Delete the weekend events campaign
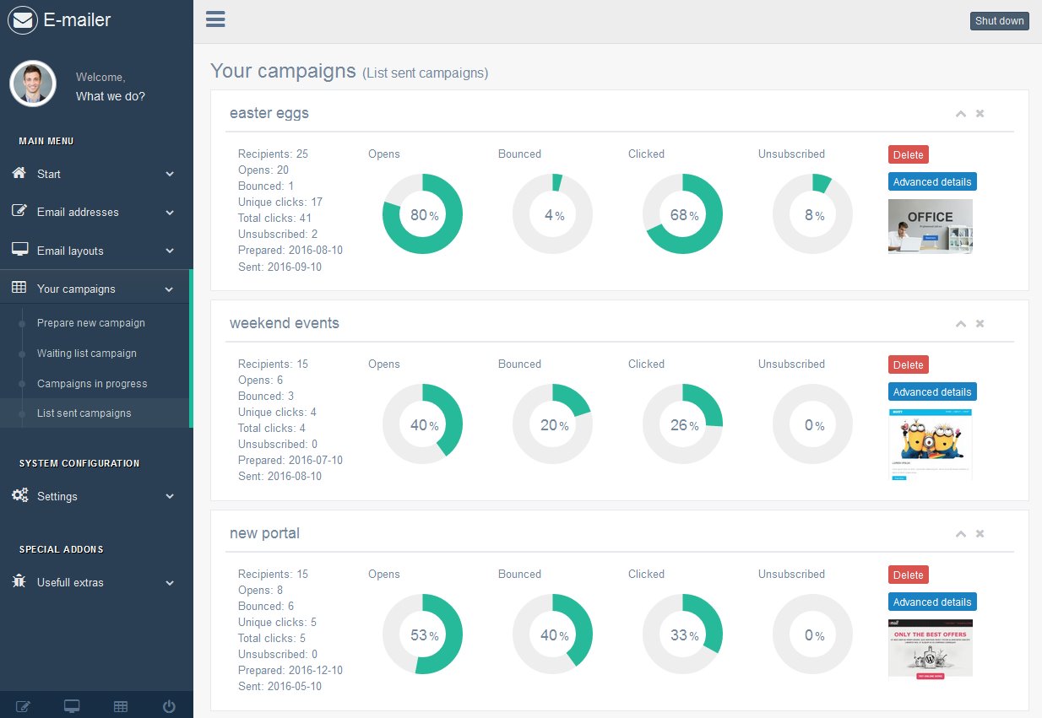This screenshot has width=1042, height=718. coord(908,365)
